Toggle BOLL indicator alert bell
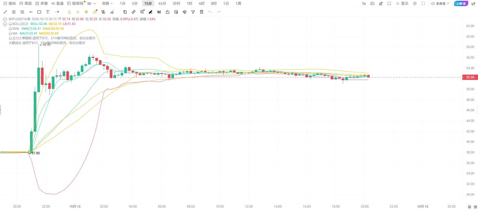The width and height of the screenshot is (478, 210). pos(10,24)
